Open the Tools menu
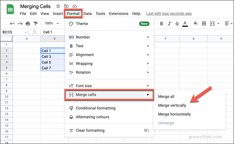The height and width of the screenshot is (144, 234). click(100, 14)
